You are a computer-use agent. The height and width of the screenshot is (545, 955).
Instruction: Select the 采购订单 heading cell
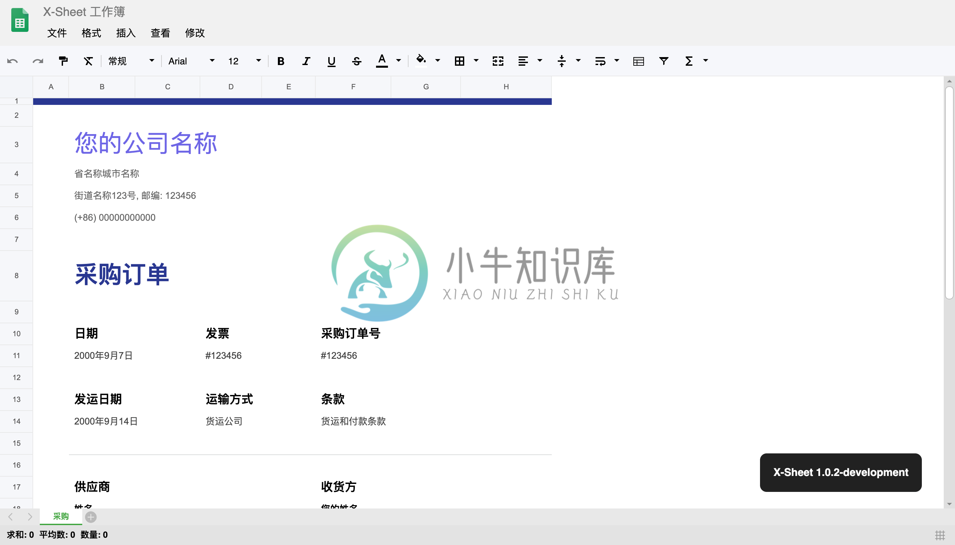pyautogui.click(x=121, y=274)
